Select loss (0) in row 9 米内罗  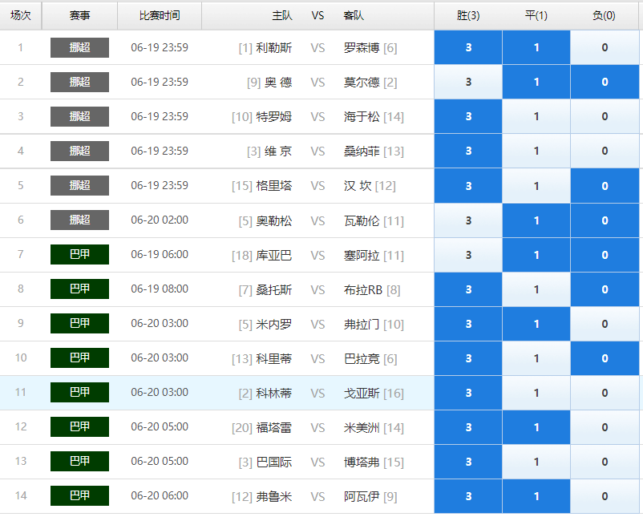605,324
